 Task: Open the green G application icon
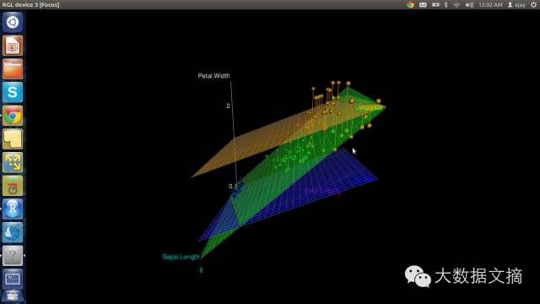pyautogui.click(x=13, y=186)
